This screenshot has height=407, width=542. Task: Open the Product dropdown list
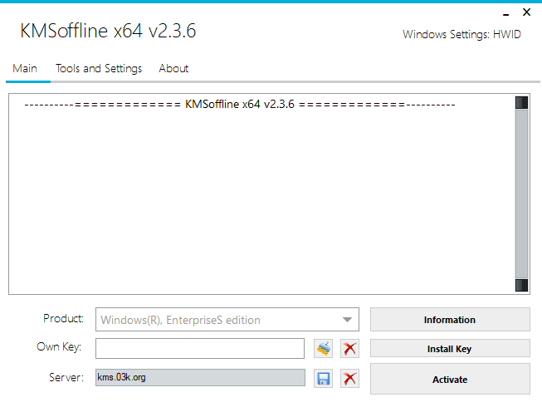[x=227, y=320]
